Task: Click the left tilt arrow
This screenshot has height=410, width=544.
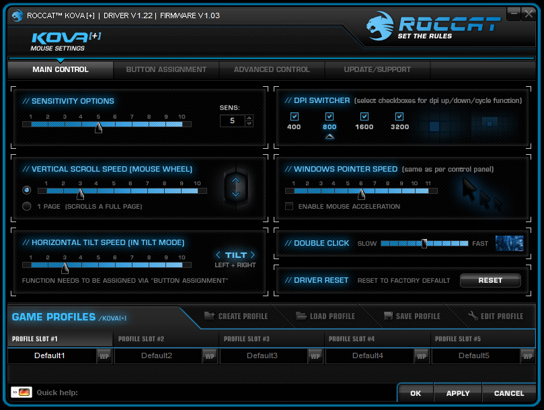Action: tap(218, 255)
